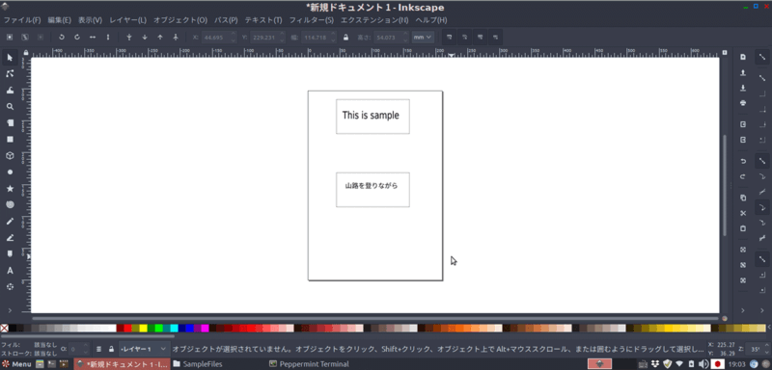Screen dimensions: 772x370
Task: Select the Node edit tool
Action: pyautogui.click(x=10, y=73)
